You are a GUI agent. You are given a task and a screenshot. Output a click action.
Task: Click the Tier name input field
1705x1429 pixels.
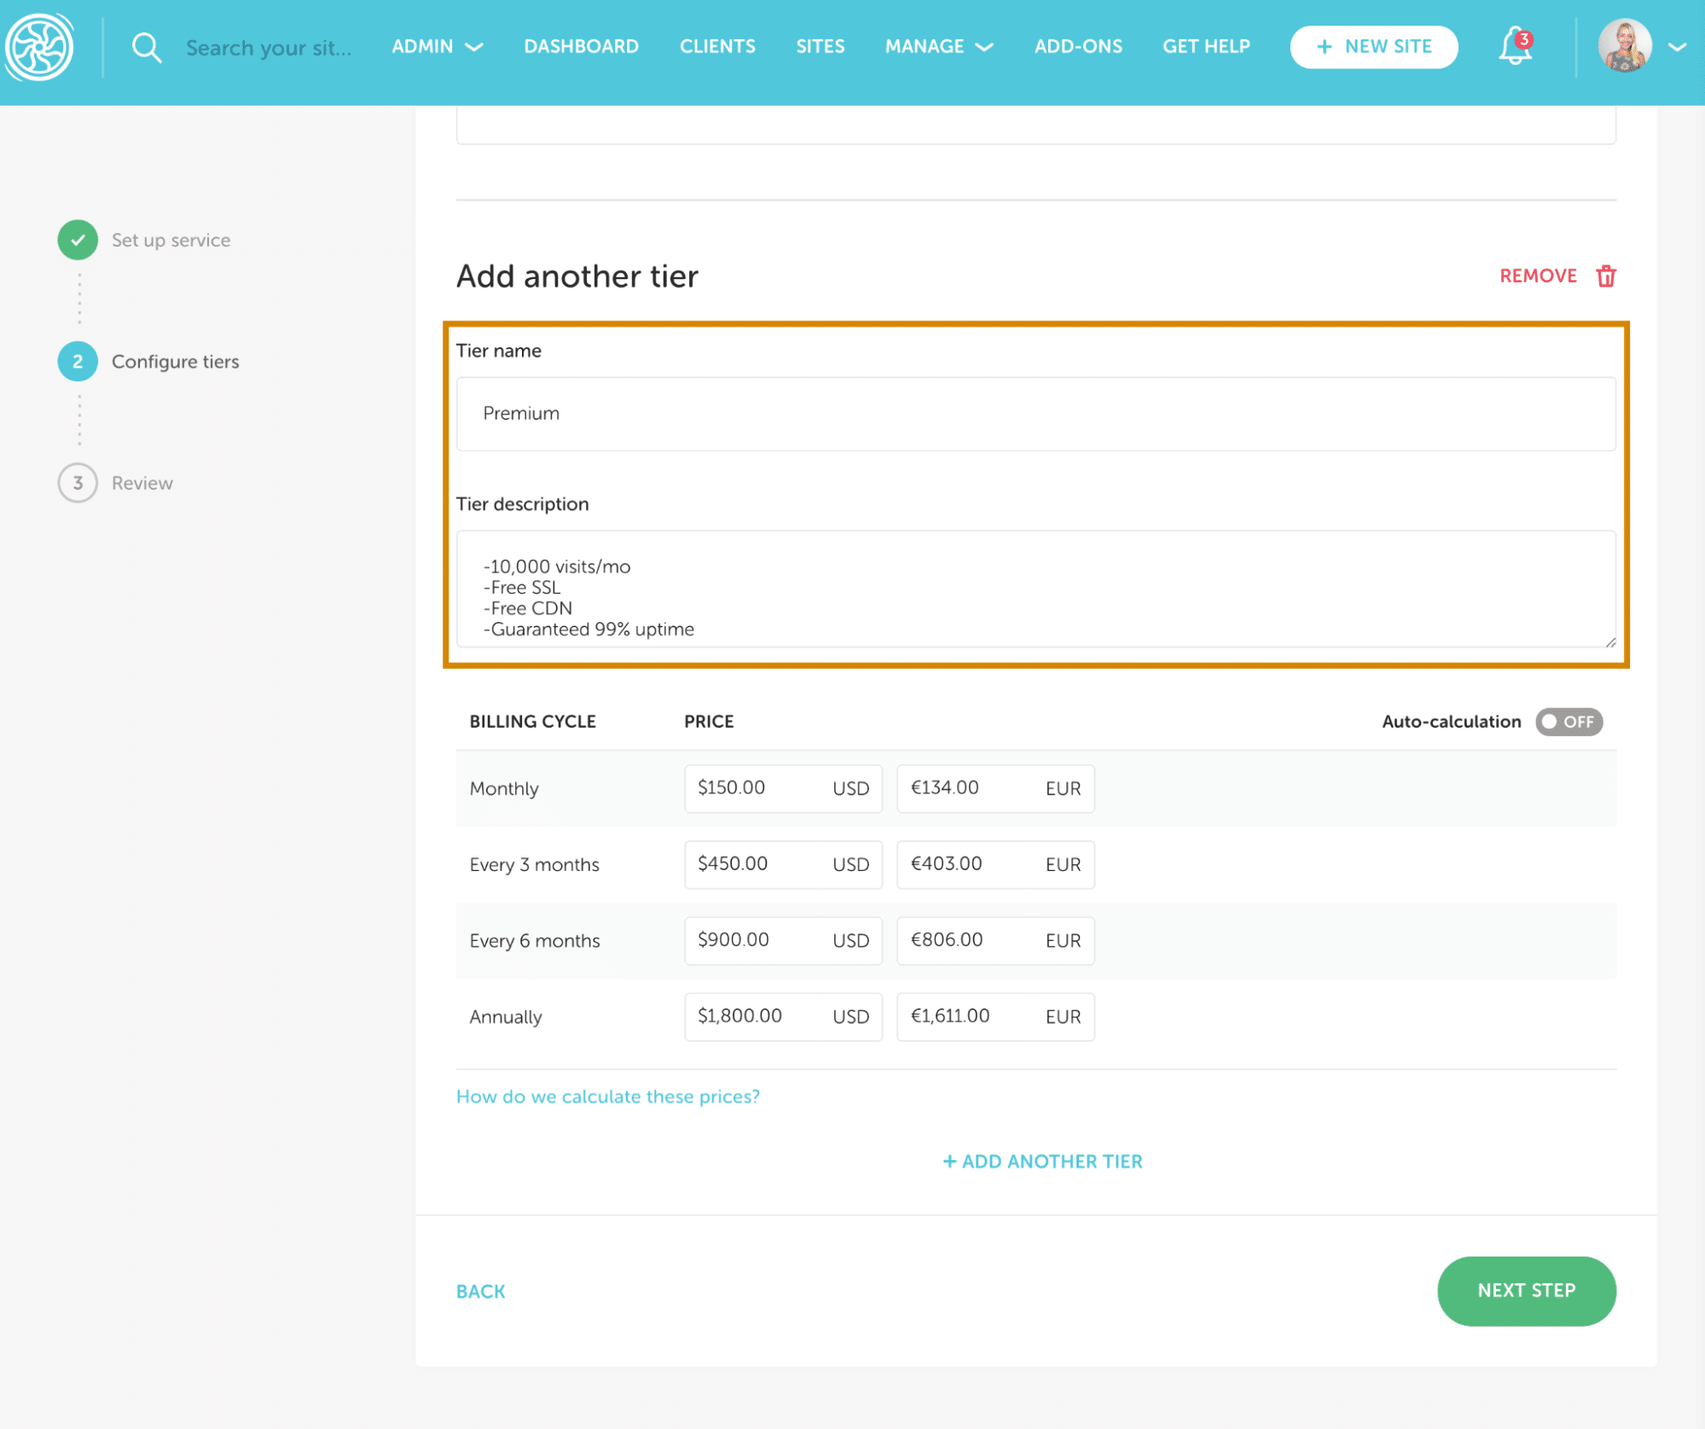tap(1035, 414)
